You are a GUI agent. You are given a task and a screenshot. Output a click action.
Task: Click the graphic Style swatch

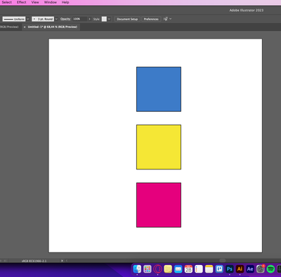click(x=104, y=19)
